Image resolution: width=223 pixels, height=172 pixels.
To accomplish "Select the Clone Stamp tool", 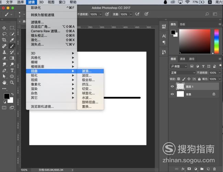I will pyautogui.click(x=4, y=52).
